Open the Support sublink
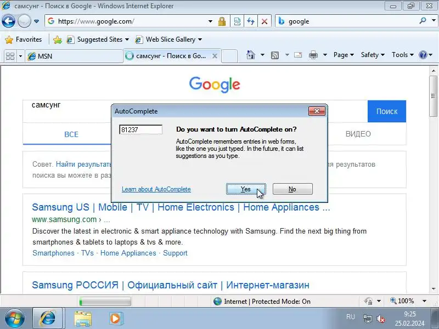This screenshot has height=329, width=439. point(175,253)
